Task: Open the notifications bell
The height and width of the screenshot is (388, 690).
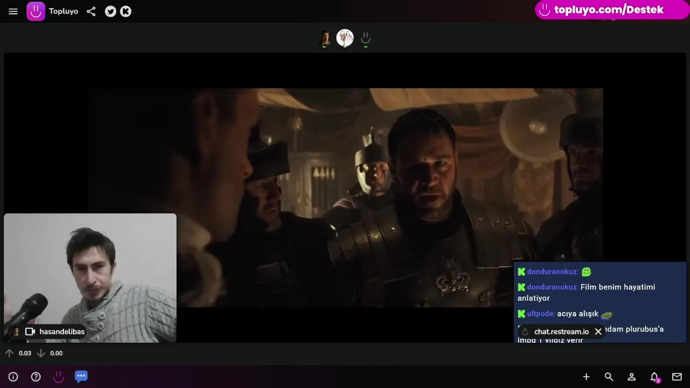Action: 654,377
